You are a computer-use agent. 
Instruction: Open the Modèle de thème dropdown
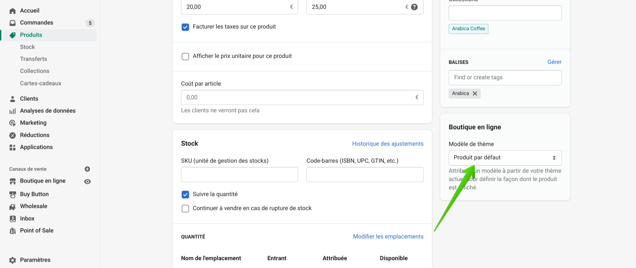coord(505,158)
